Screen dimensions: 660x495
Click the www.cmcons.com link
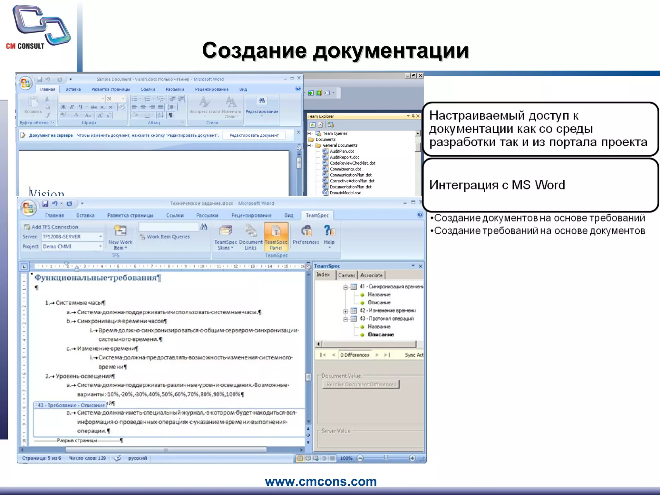pyautogui.click(x=321, y=481)
